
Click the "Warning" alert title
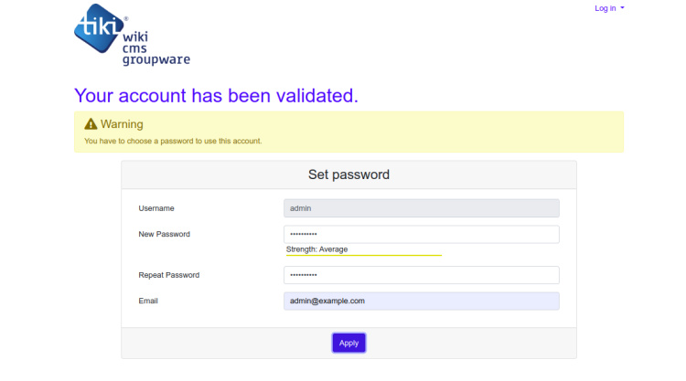tap(122, 124)
